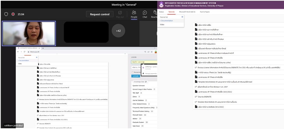The image size is (284, 129).
Task: Click the key icon in the password popup
Action: (143, 73)
